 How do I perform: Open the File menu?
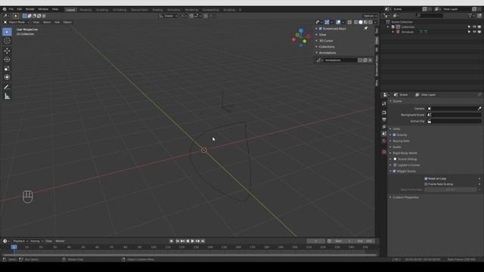tap(11, 9)
